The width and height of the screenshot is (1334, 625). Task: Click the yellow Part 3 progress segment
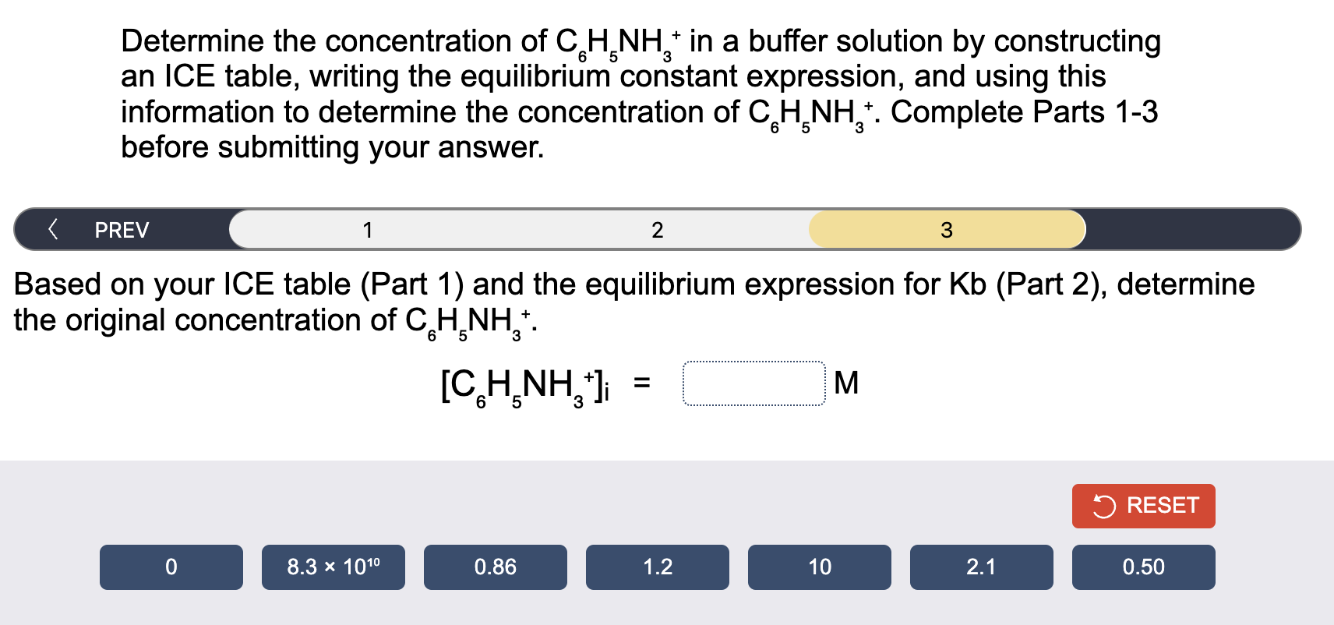[x=945, y=229]
